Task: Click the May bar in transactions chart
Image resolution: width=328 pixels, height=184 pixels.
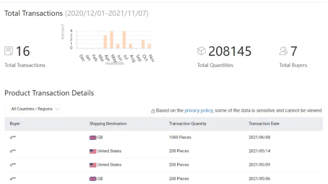Action: 112,40
